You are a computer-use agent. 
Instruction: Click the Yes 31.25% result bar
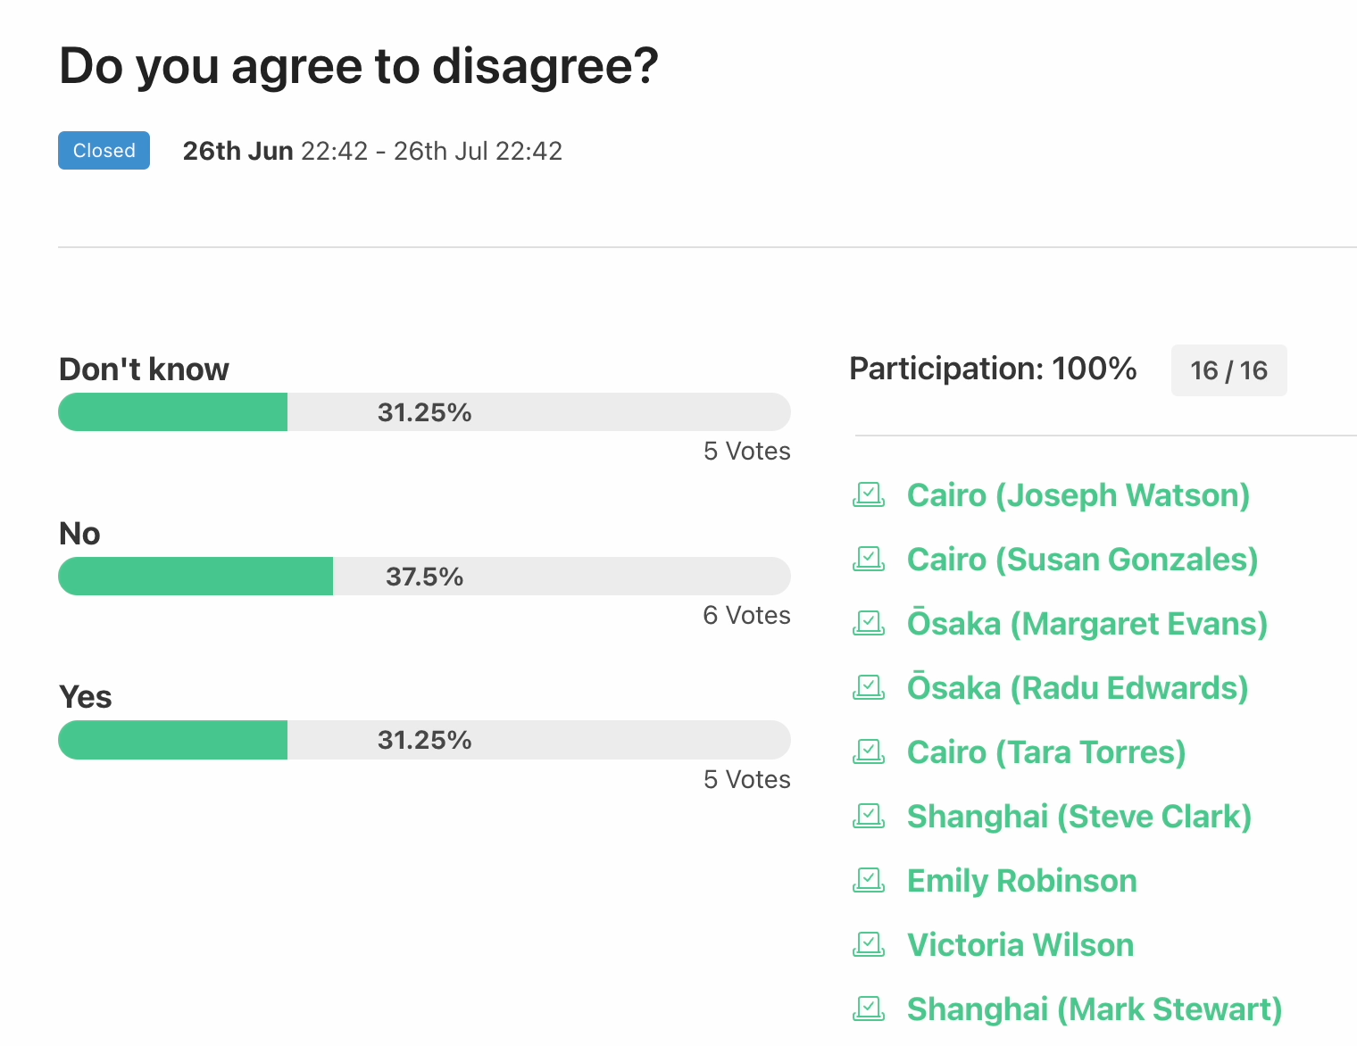424,740
